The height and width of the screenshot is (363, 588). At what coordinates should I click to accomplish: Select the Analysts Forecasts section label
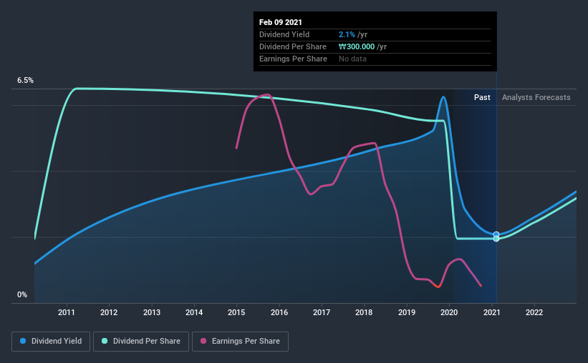pos(536,97)
